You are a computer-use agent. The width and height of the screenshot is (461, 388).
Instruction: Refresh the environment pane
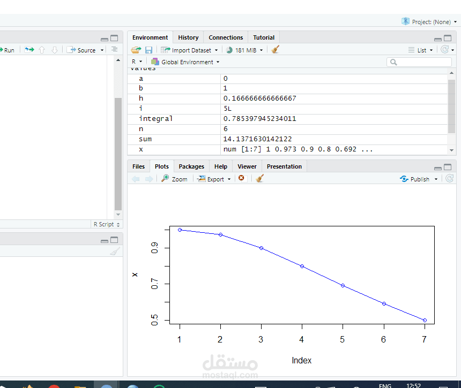coord(445,50)
